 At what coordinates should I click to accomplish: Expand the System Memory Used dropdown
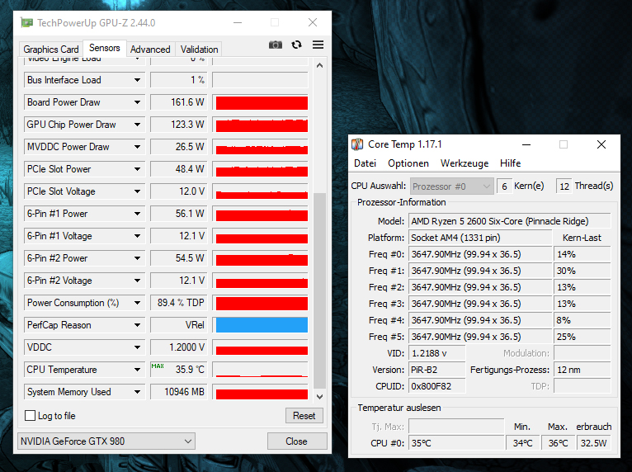coord(138,392)
